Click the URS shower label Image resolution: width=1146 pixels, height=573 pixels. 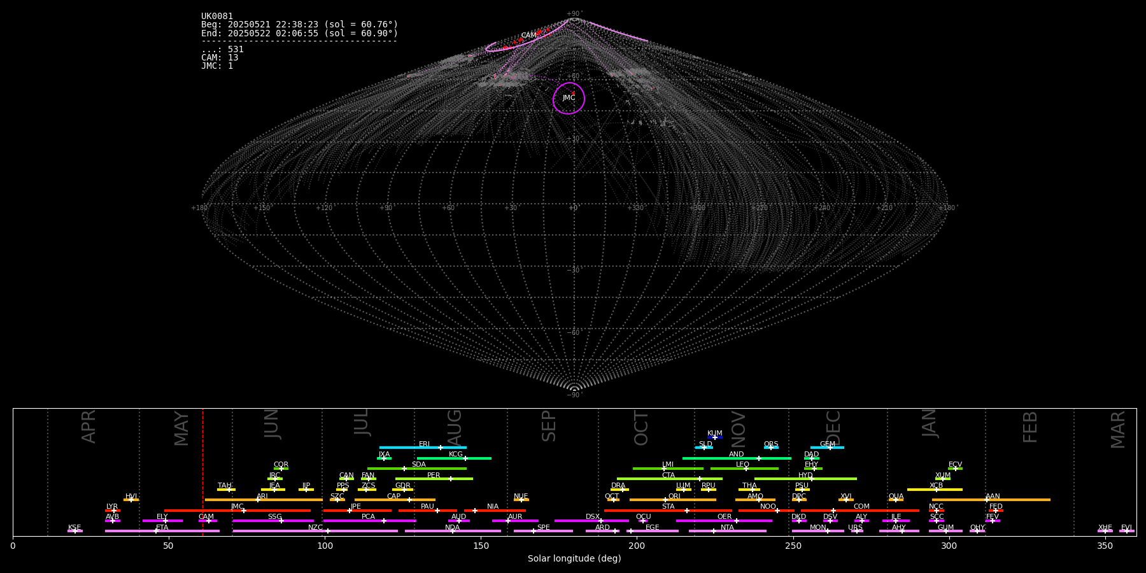855,528
